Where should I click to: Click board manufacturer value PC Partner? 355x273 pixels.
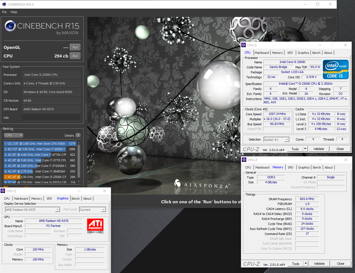[x=54, y=226]
